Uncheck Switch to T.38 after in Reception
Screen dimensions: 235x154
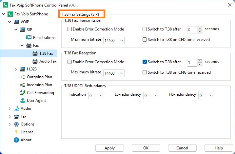click(x=145, y=62)
